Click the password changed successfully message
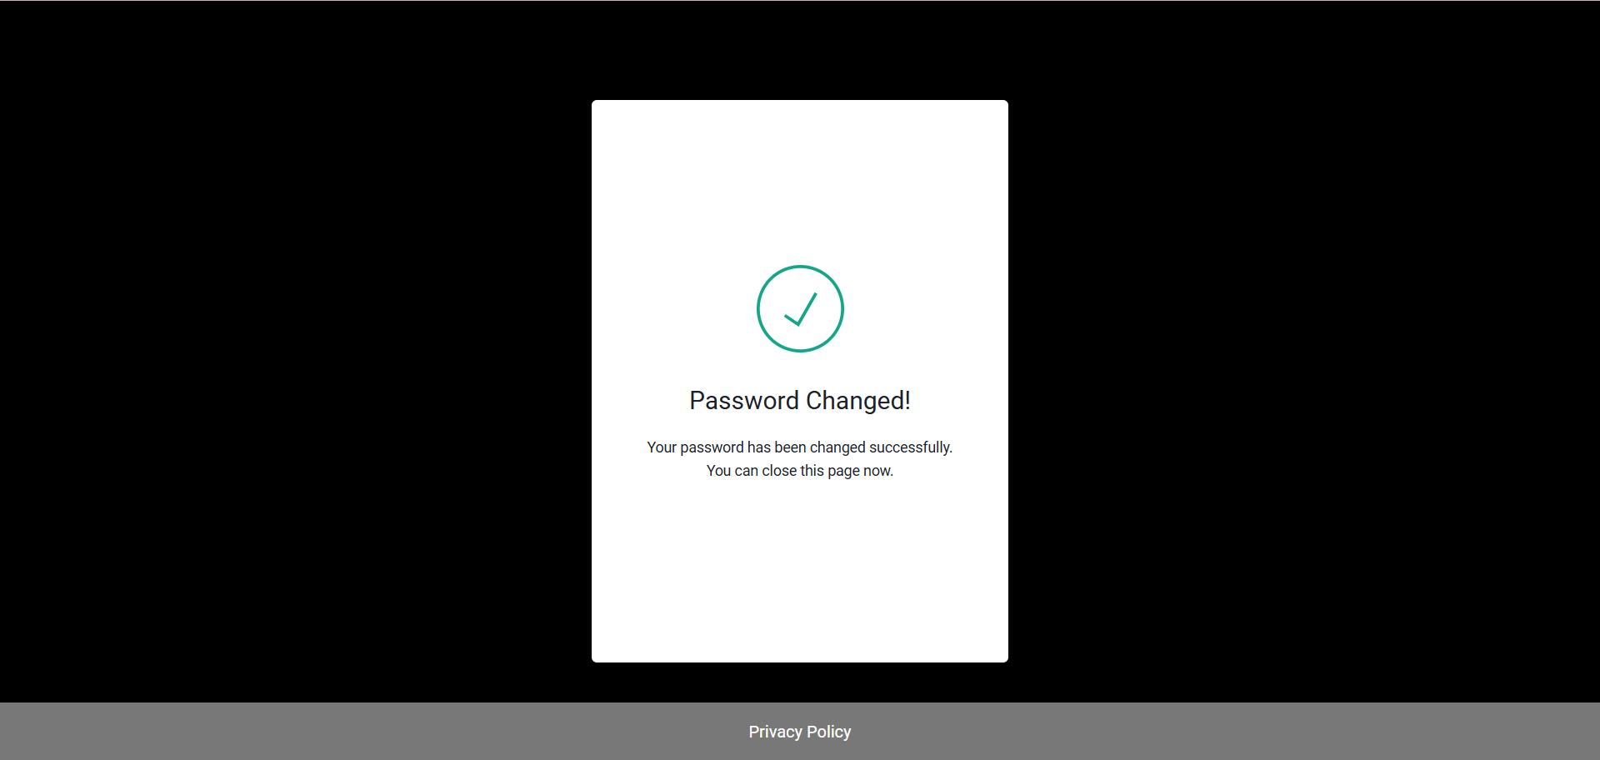The height and width of the screenshot is (760, 1600). pos(800,447)
